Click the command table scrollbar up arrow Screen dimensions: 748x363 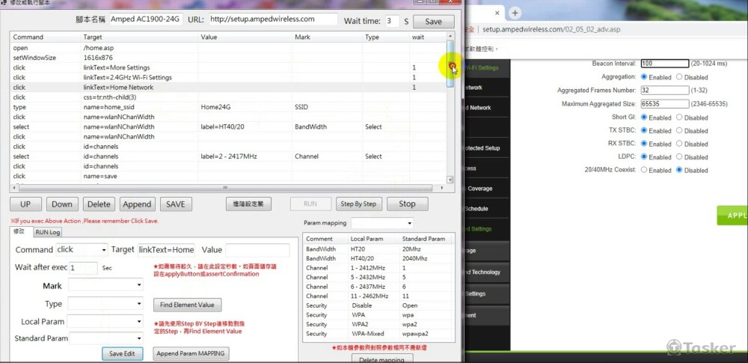(450, 36)
